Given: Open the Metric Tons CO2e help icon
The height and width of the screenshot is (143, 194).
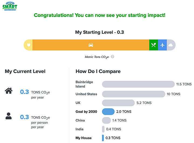Looking at the screenshot, I should point(113,57).
